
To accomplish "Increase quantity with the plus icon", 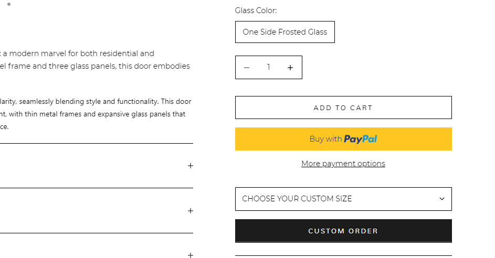I will tap(290, 68).
